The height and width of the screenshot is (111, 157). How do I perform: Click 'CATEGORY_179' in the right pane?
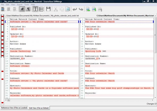[x=92, y=59]
